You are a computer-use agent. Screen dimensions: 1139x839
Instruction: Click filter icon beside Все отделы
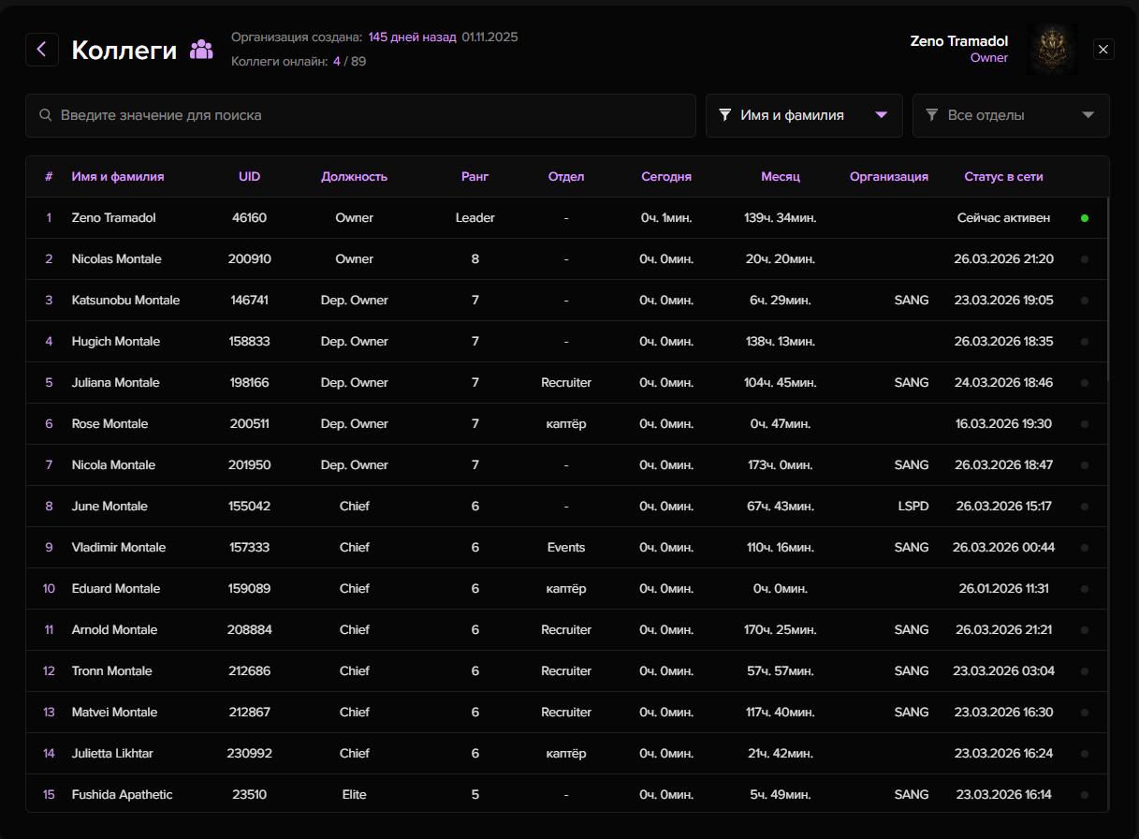point(931,115)
